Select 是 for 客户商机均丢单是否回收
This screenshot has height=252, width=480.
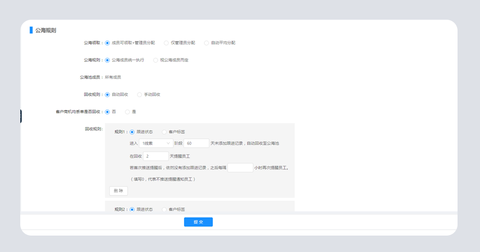coord(128,112)
